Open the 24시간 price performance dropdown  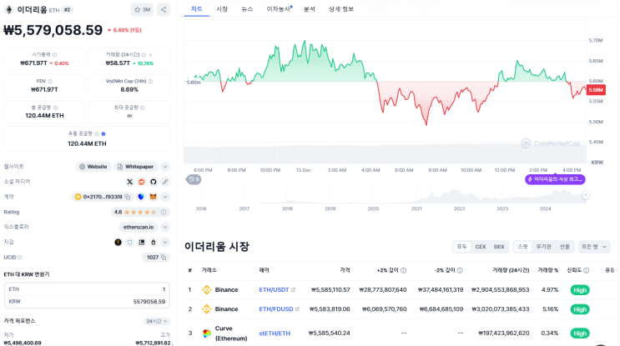point(157,321)
